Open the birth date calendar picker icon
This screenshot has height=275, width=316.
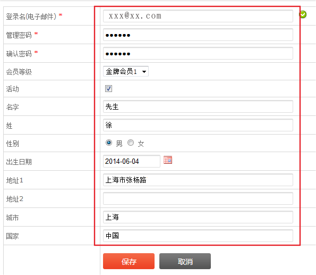click(x=168, y=160)
